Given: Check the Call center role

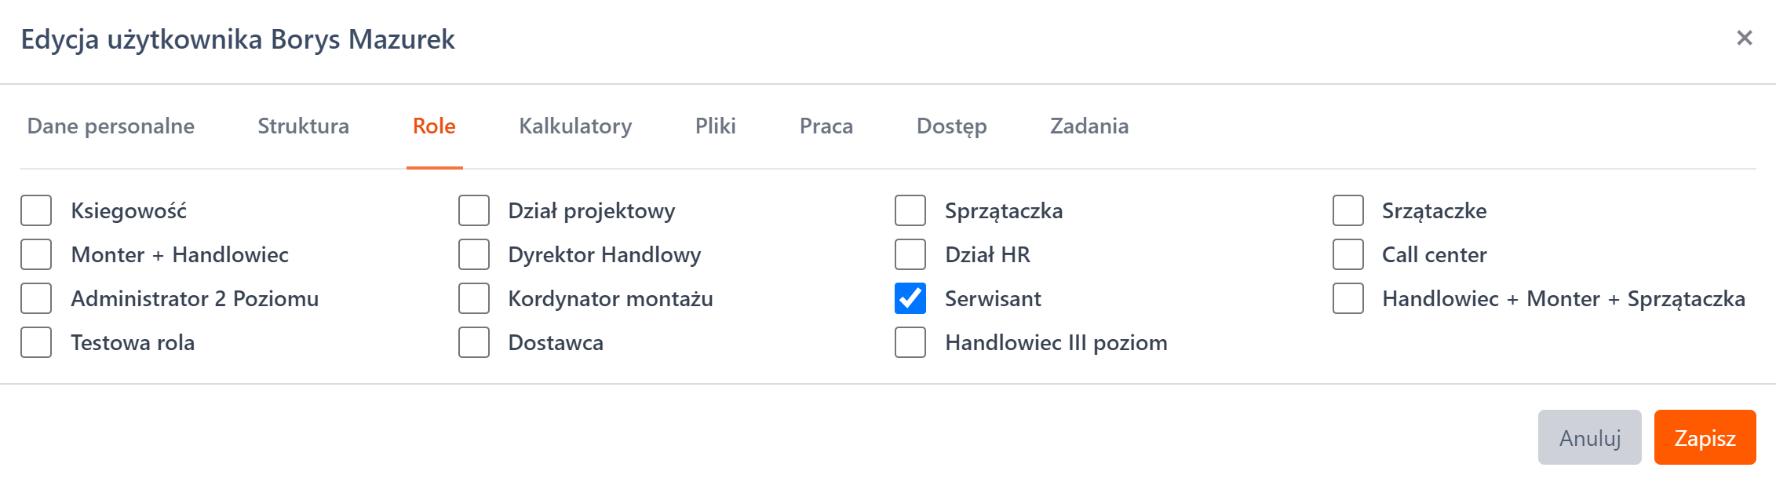Looking at the screenshot, I should coord(1347,254).
